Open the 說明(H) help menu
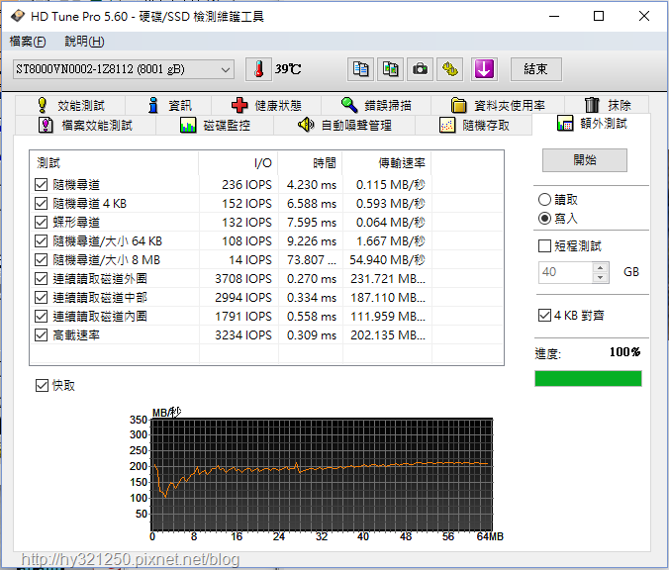Image resolution: width=669 pixels, height=570 pixels. [84, 42]
